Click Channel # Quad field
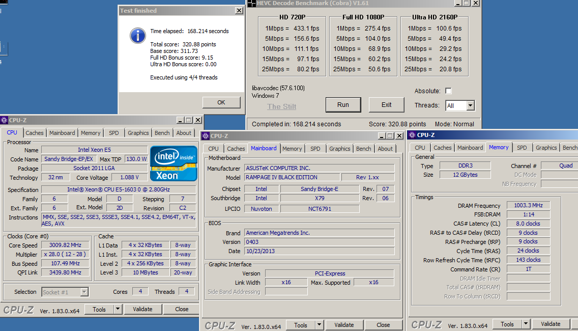This screenshot has height=331, width=578. coord(559,165)
